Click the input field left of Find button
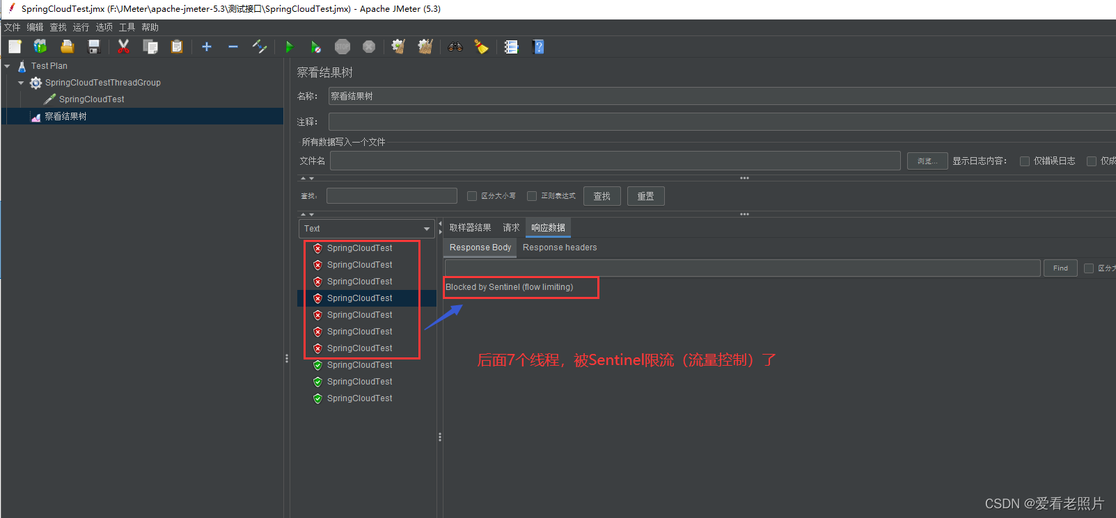This screenshot has width=1116, height=518. (743, 268)
